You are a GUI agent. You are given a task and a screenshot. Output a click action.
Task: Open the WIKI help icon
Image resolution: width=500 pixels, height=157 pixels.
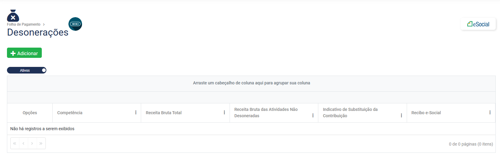pyautogui.click(x=75, y=24)
